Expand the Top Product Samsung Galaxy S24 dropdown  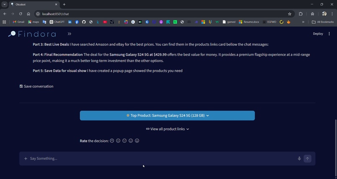tap(167, 115)
